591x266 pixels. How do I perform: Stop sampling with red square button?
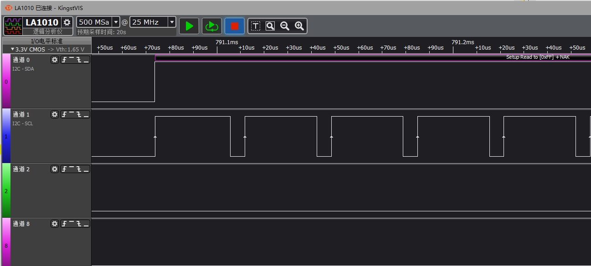click(235, 26)
